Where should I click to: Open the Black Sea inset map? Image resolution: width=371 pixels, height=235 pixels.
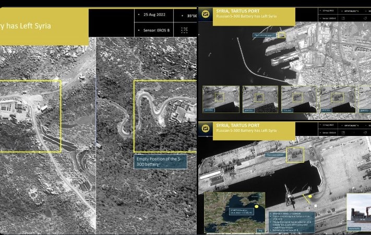coord(234,212)
